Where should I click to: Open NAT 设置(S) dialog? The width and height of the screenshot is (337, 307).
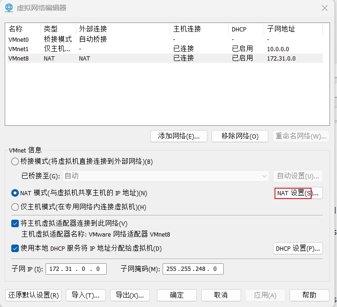tap(298, 193)
